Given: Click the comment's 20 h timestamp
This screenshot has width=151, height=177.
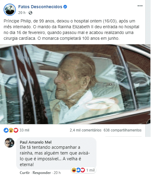Looking at the screenshot, I should (x=57, y=173).
